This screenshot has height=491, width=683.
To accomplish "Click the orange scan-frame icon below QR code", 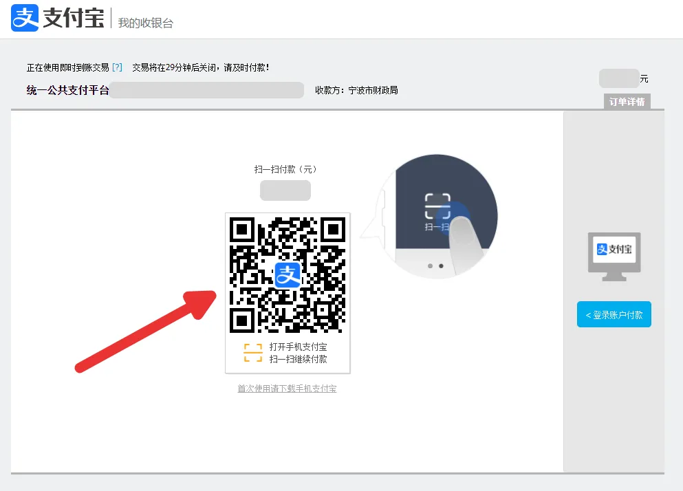I will click(x=253, y=353).
